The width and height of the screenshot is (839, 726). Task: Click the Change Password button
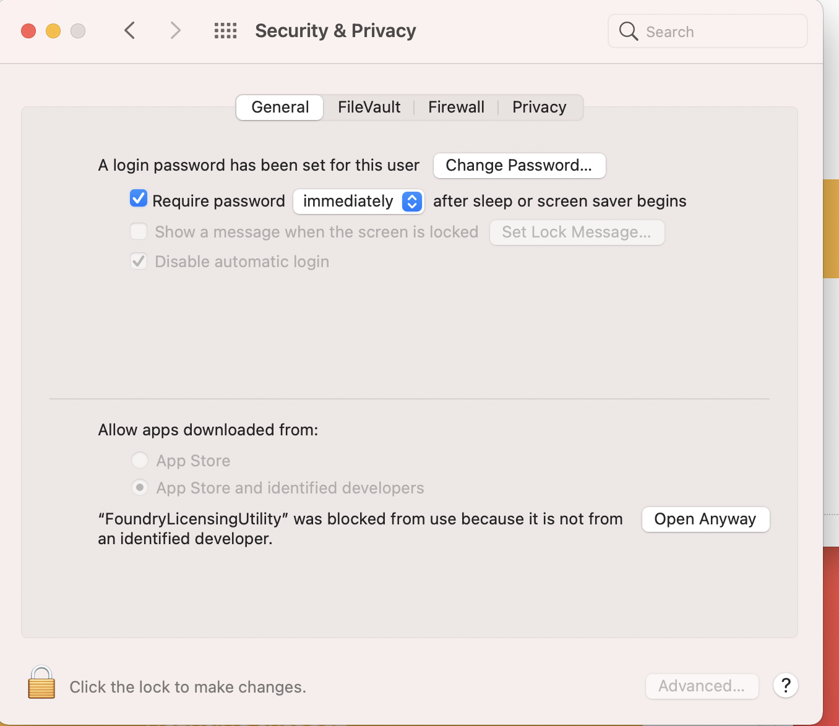[x=519, y=165]
